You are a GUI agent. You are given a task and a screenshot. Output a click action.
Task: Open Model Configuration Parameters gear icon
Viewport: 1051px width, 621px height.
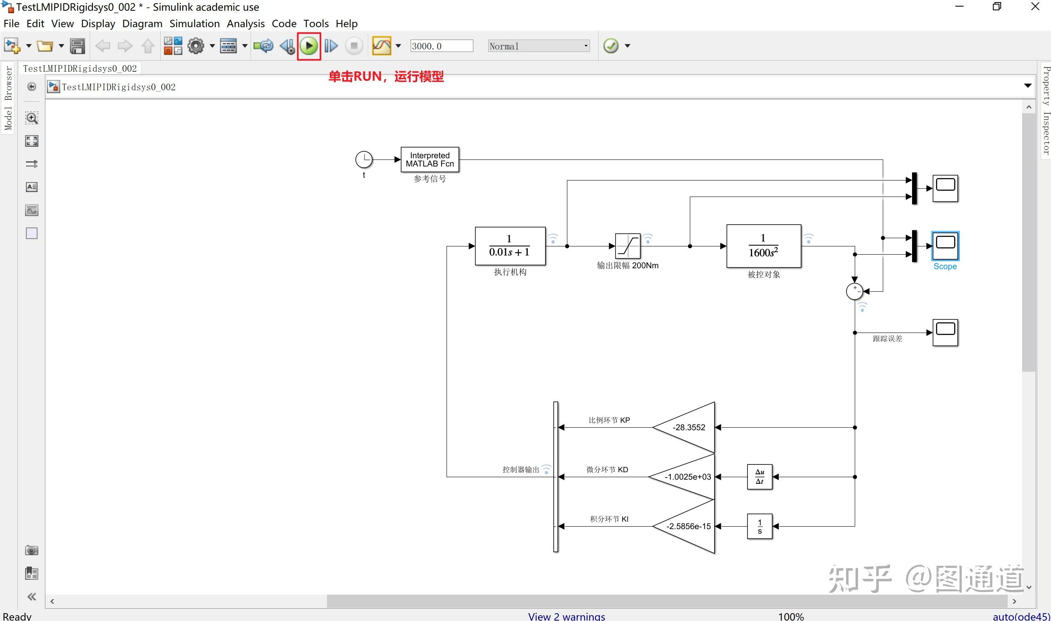195,46
